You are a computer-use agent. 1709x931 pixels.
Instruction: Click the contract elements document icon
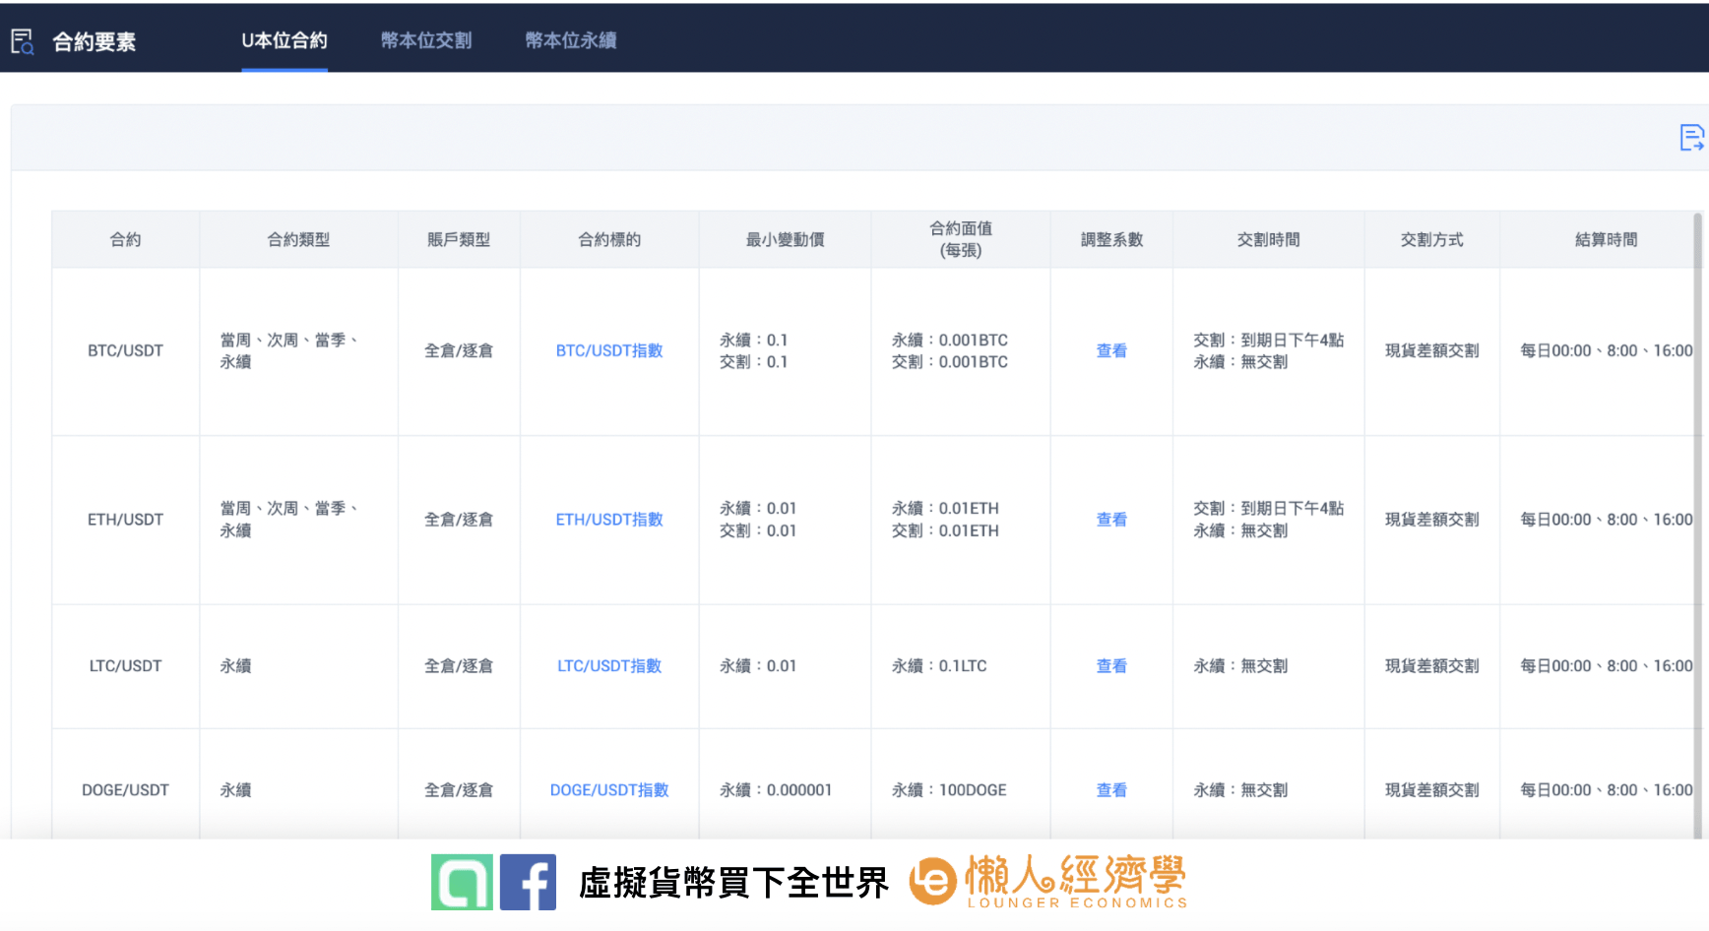point(22,41)
